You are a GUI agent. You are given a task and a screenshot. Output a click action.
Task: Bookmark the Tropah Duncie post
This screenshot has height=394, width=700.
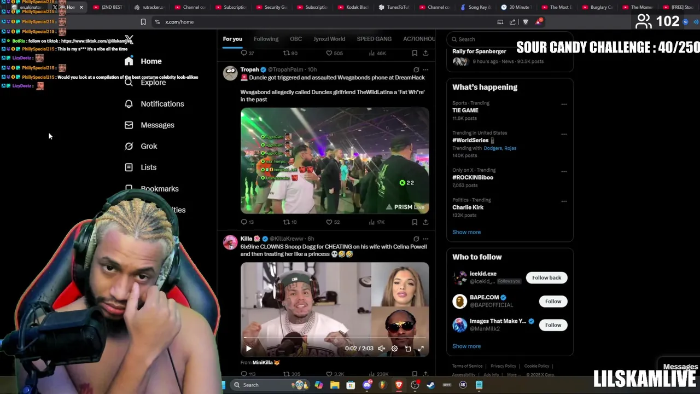coord(415,222)
